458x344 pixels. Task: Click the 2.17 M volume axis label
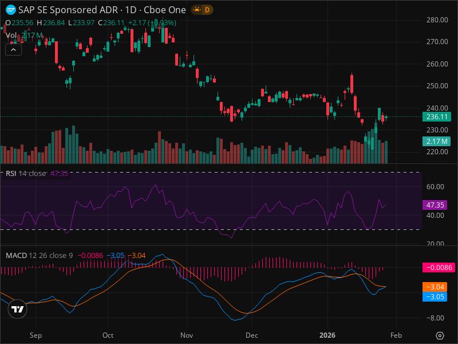[437, 142]
